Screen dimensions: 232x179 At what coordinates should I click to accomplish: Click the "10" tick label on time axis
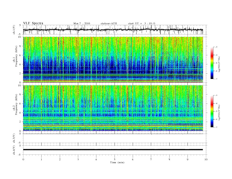pyautogui.click(x=206, y=159)
